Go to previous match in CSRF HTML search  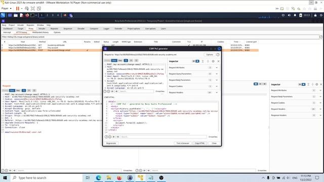point(114,137)
